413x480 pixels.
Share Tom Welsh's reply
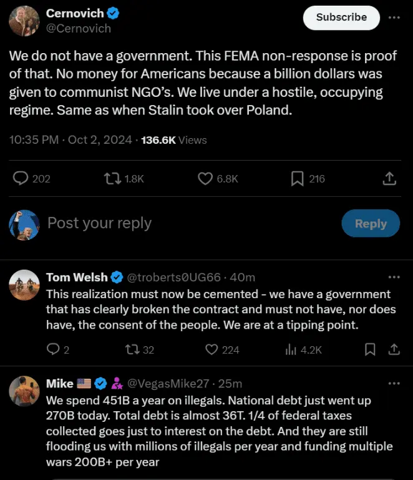click(x=394, y=349)
